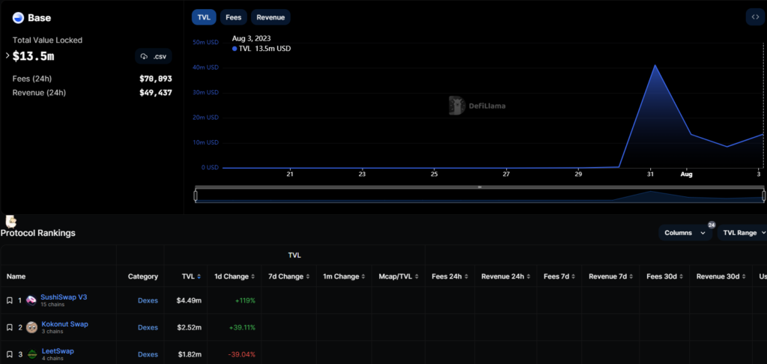Bookmark SushiSwap V3 protocol
The width and height of the screenshot is (767, 364).
click(9, 300)
